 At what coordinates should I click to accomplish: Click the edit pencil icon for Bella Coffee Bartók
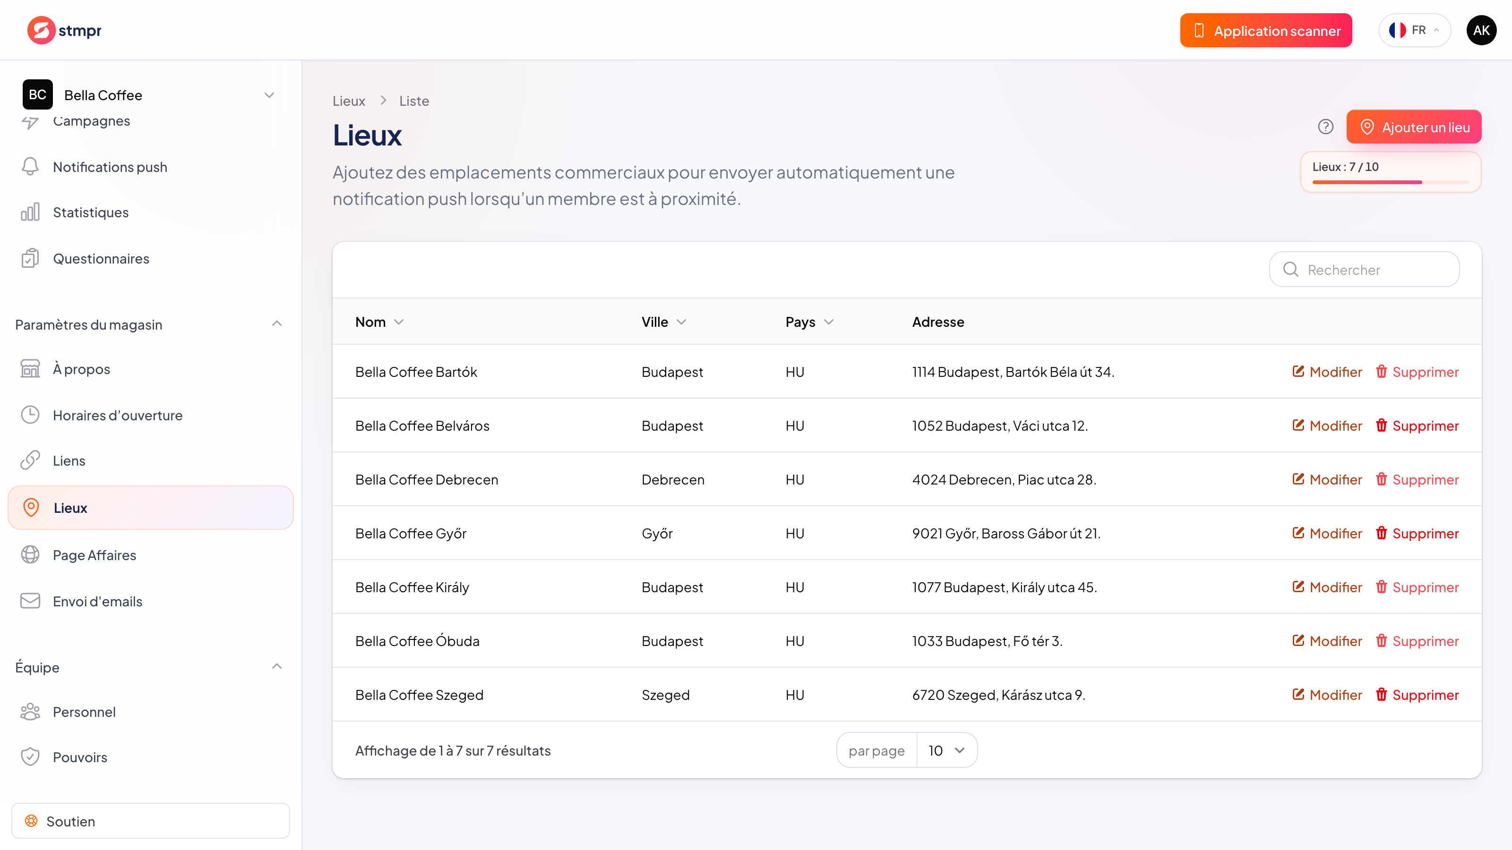point(1298,371)
